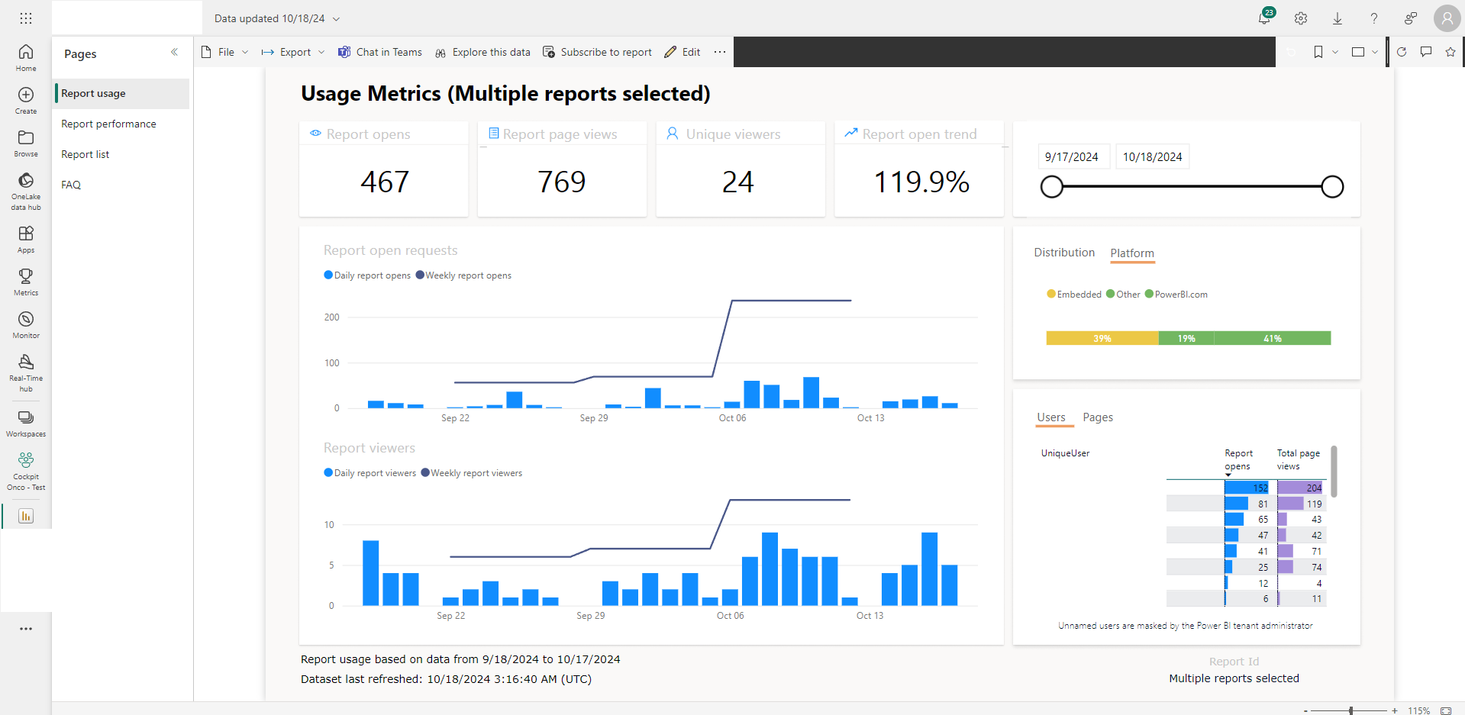Click the download icon in header
The width and height of the screenshot is (1465, 715).
(x=1338, y=18)
